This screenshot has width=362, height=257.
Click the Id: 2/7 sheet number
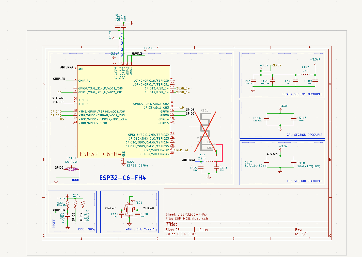click(x=301, y=234)
